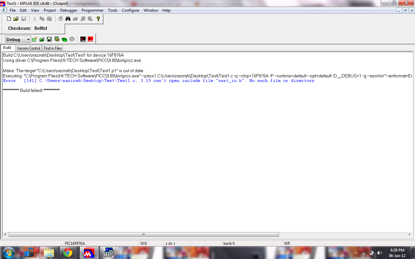Screen dimensions: 415x259
Task: Click the horizontal scrollbar thumb in Output
Action: 144,234
